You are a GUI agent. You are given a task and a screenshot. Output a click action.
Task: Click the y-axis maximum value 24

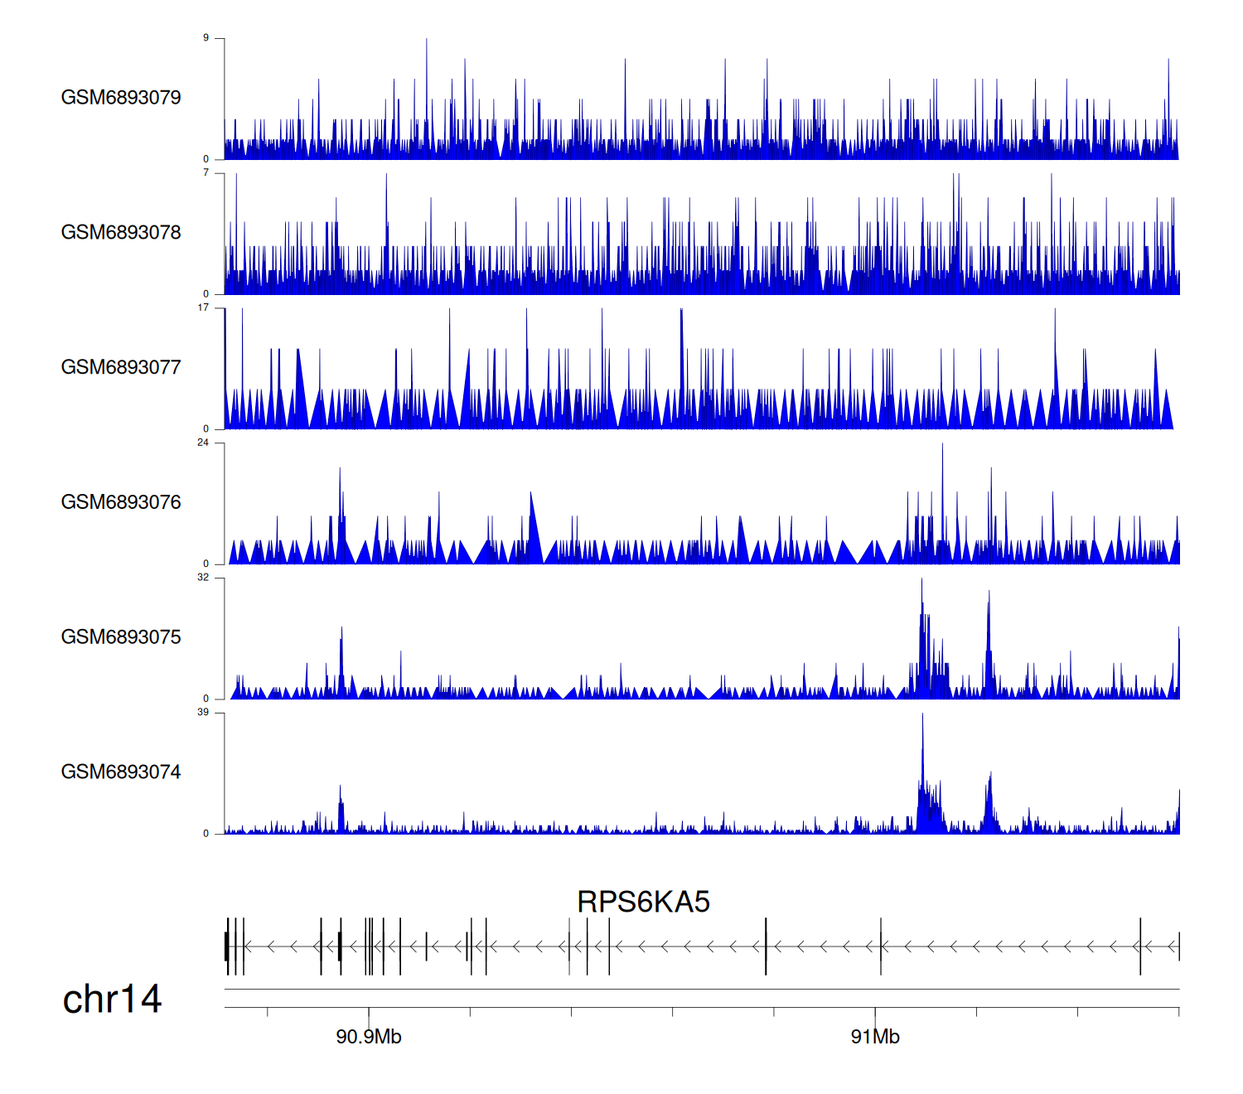(x=203, y=443)
